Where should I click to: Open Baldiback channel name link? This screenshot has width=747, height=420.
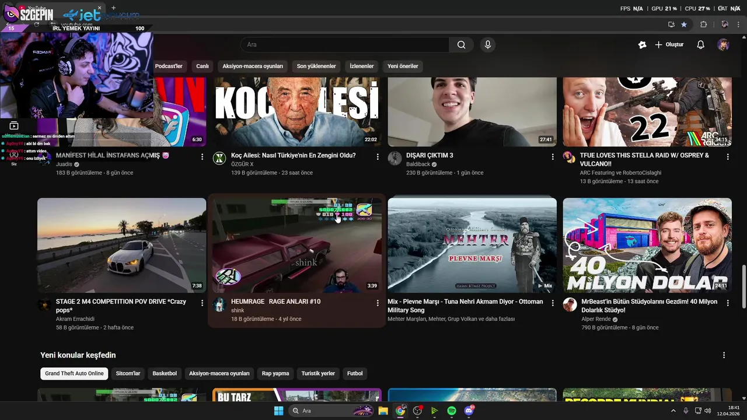pos(418,164)
